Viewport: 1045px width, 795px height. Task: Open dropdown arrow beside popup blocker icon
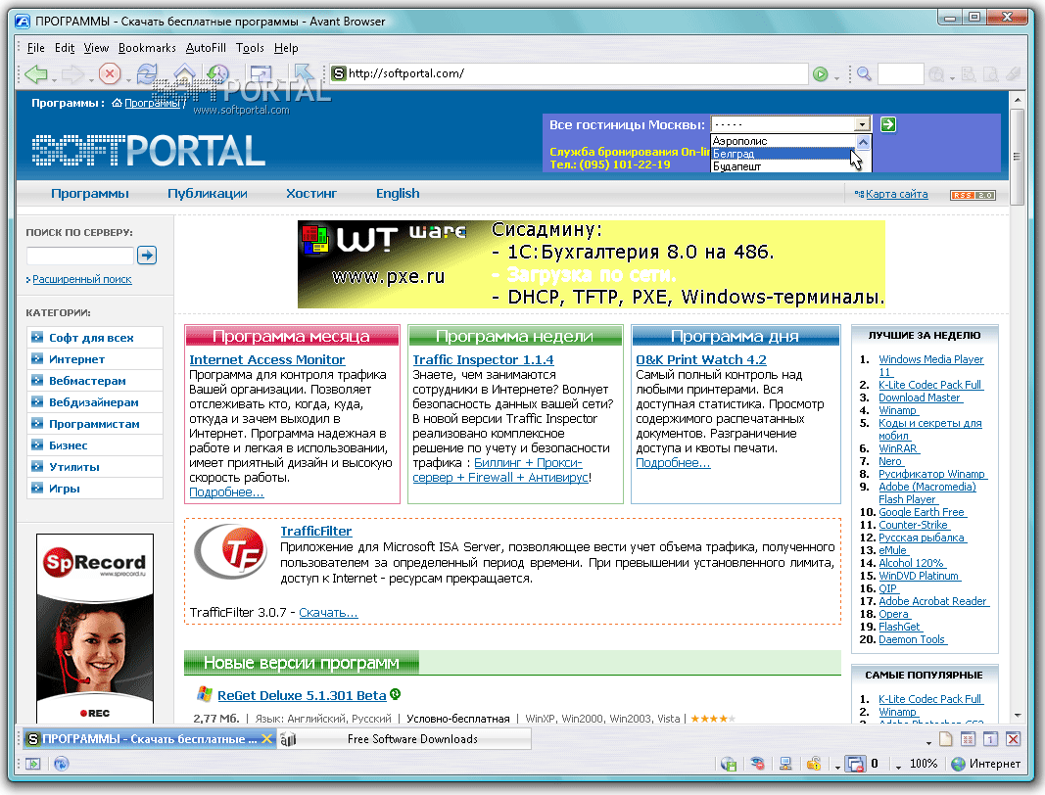pos(837,767)
